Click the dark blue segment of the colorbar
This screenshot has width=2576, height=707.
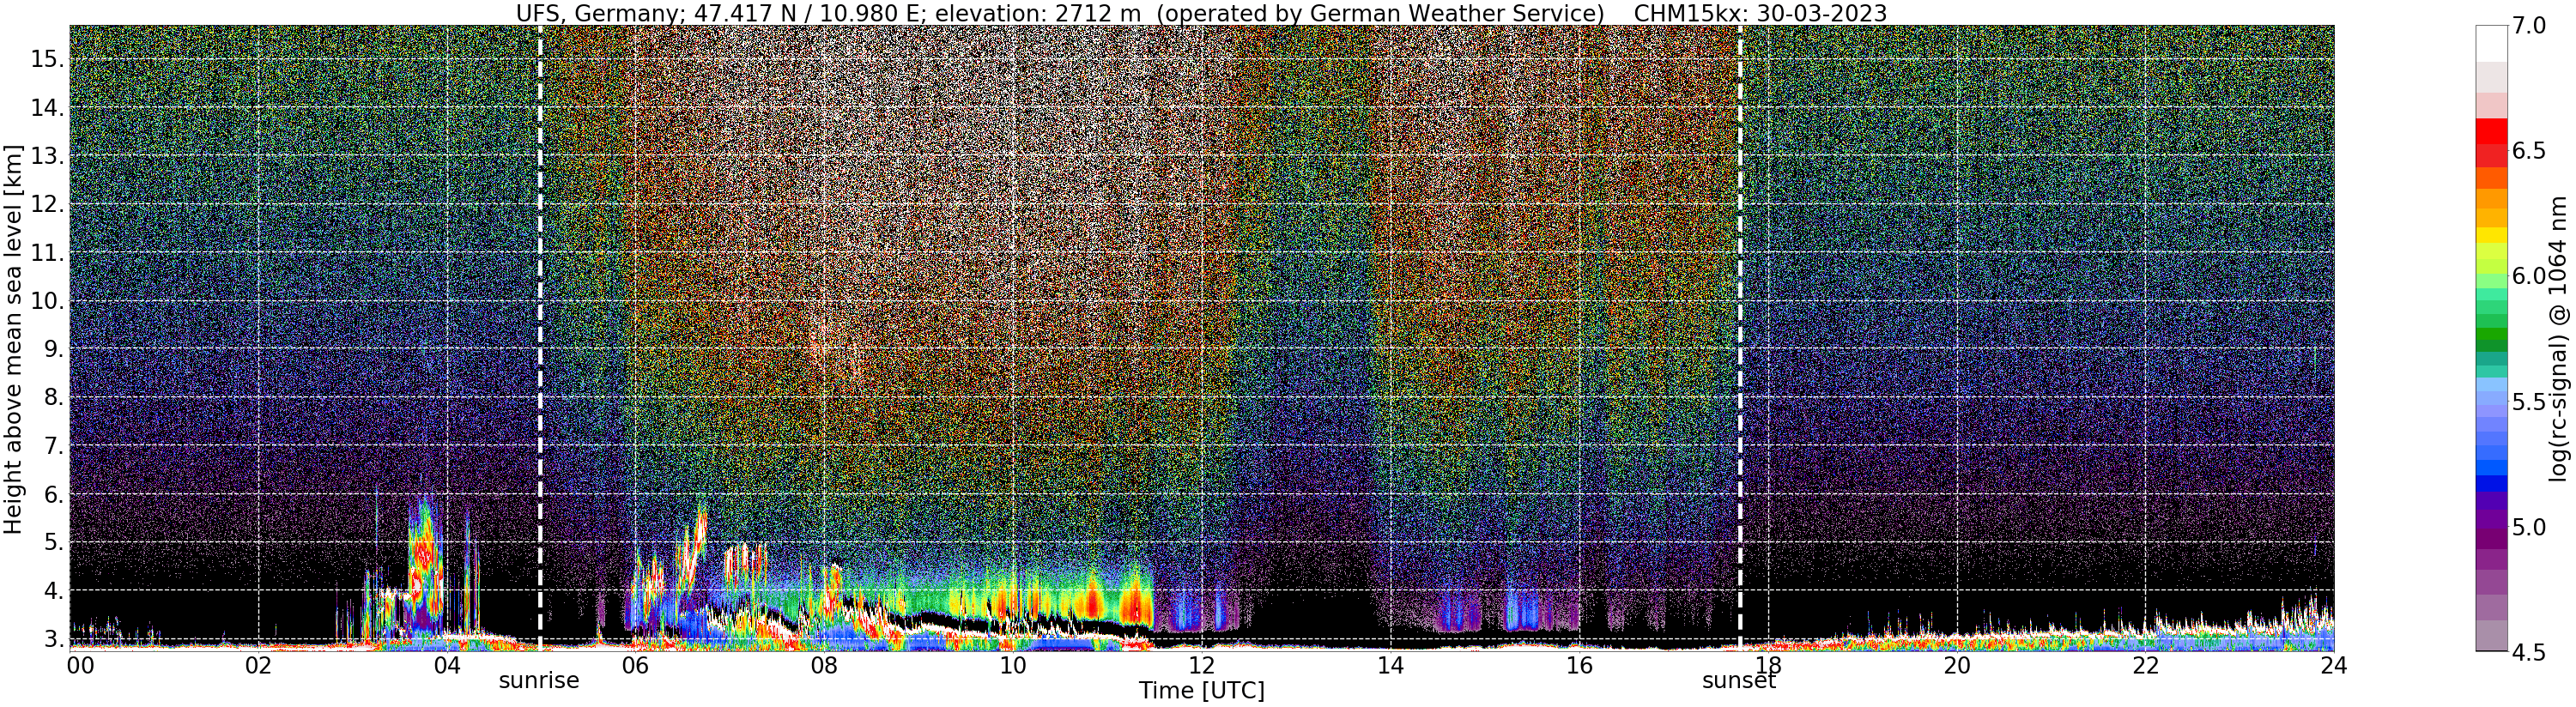pos(2491,485)
